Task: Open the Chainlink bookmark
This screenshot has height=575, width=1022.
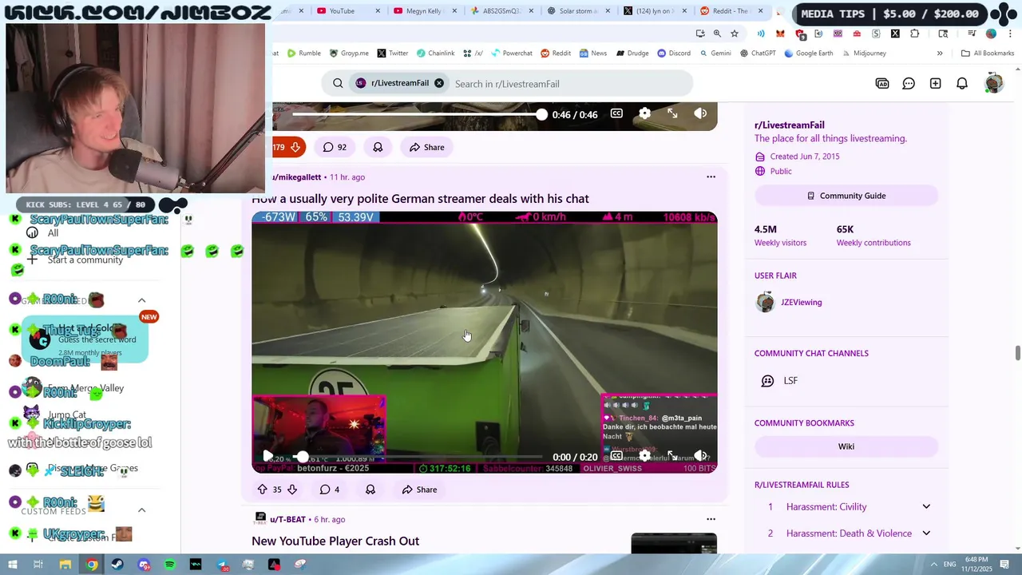Action: (x=435, y=54)
